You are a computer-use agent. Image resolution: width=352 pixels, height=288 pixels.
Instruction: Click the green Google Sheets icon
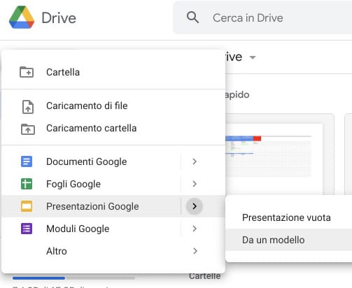pyautogui.click(x=27, y=184)
